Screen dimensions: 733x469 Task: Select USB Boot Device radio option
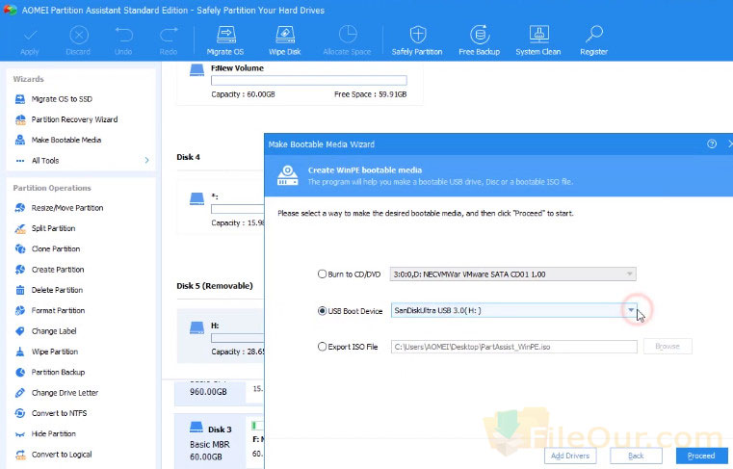pyautogui.click(x=322, y=310)
